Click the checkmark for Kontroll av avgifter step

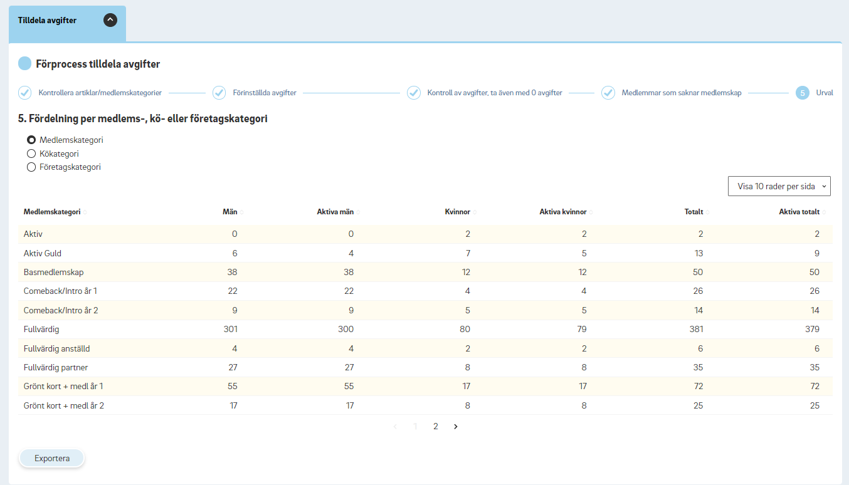(414, 93)
